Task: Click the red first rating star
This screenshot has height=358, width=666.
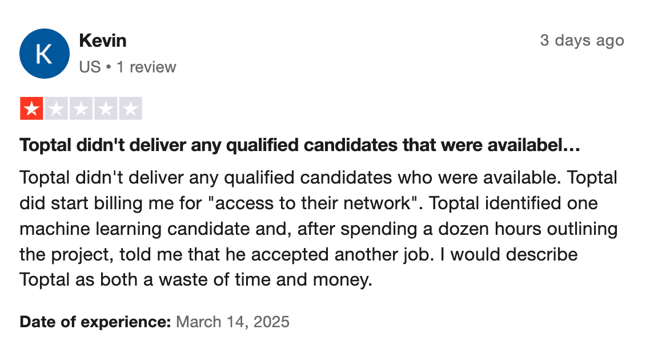Action: pos(32,109)
